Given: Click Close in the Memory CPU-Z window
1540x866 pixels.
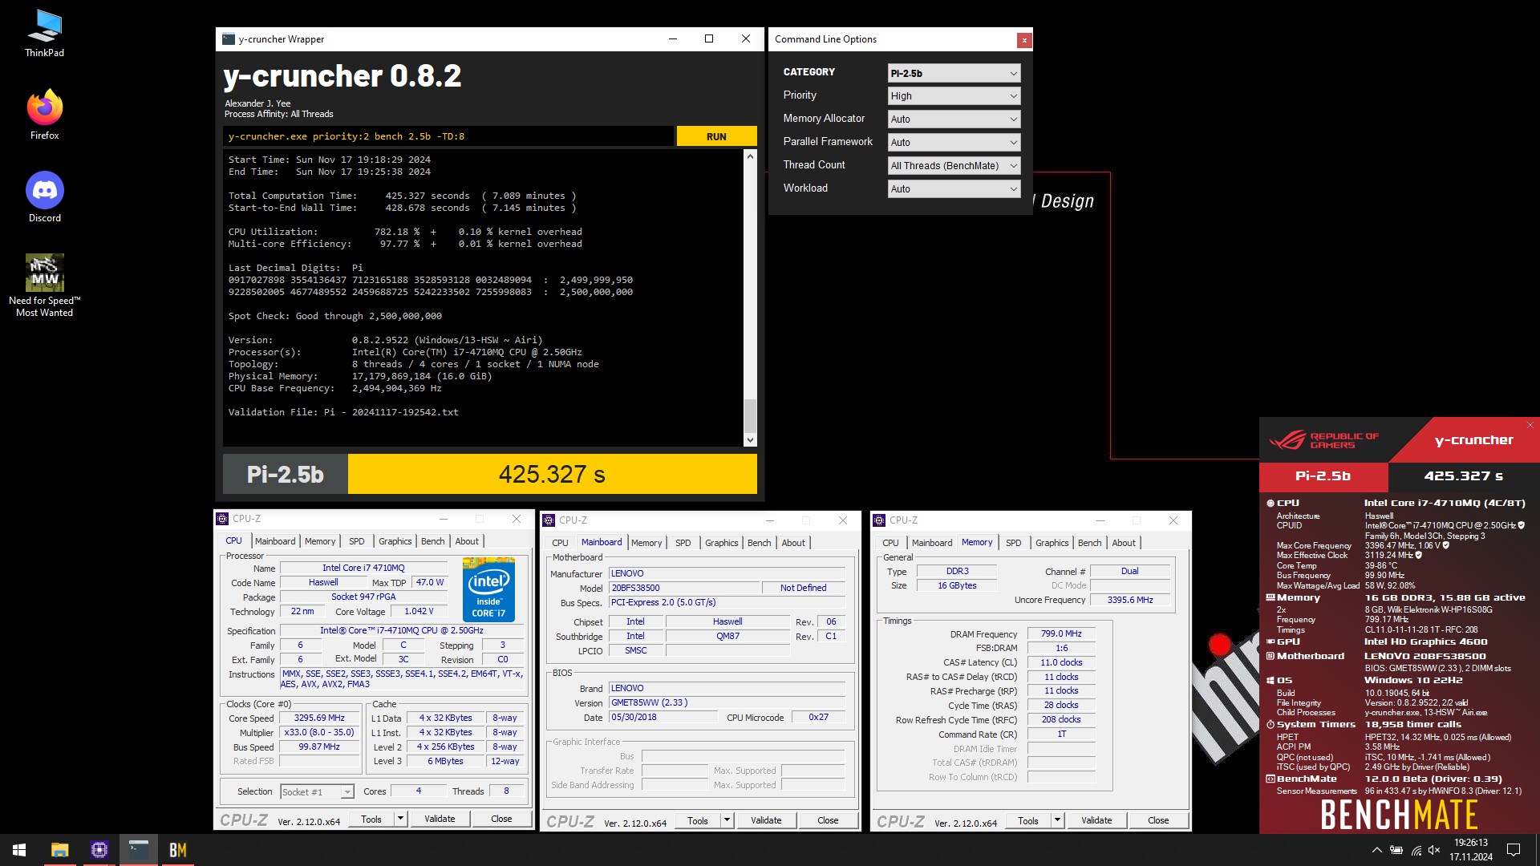Looking at the screenshot, I should [1158, 820].
